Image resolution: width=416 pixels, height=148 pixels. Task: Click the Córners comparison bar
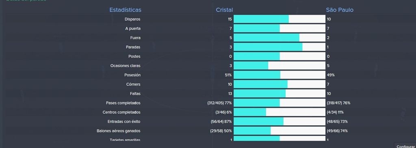[279, 84]
